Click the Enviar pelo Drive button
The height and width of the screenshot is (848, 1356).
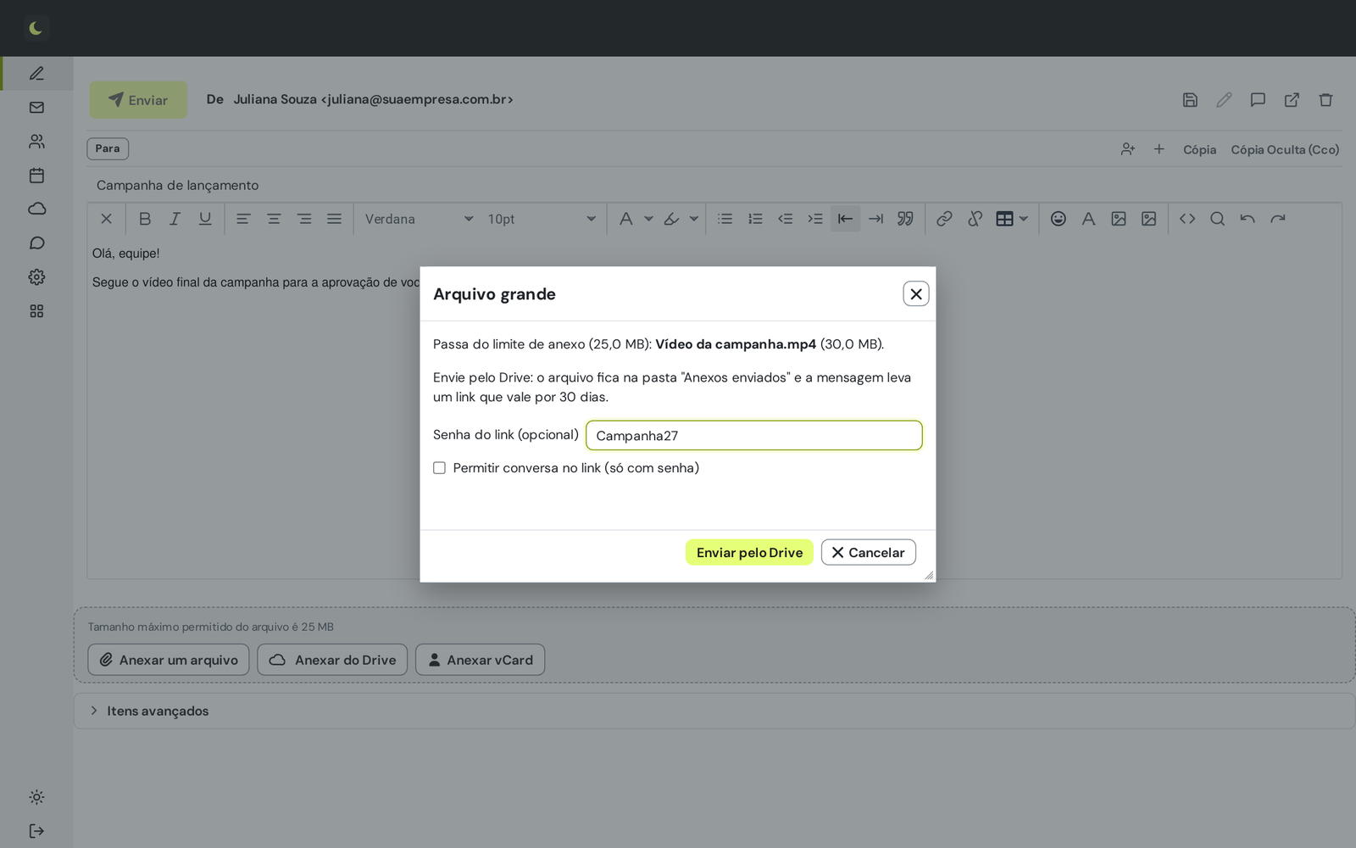[749, 552]
